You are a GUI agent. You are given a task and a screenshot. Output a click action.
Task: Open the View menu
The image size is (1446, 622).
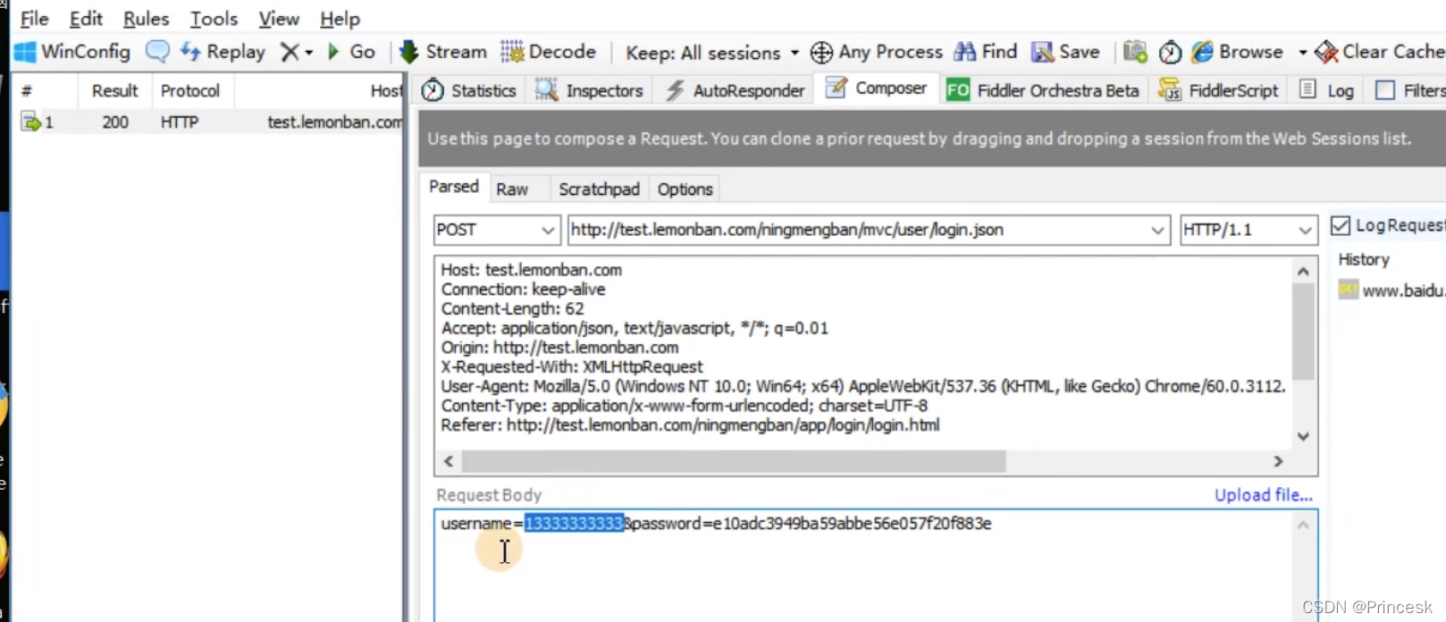tap(279, 19)
